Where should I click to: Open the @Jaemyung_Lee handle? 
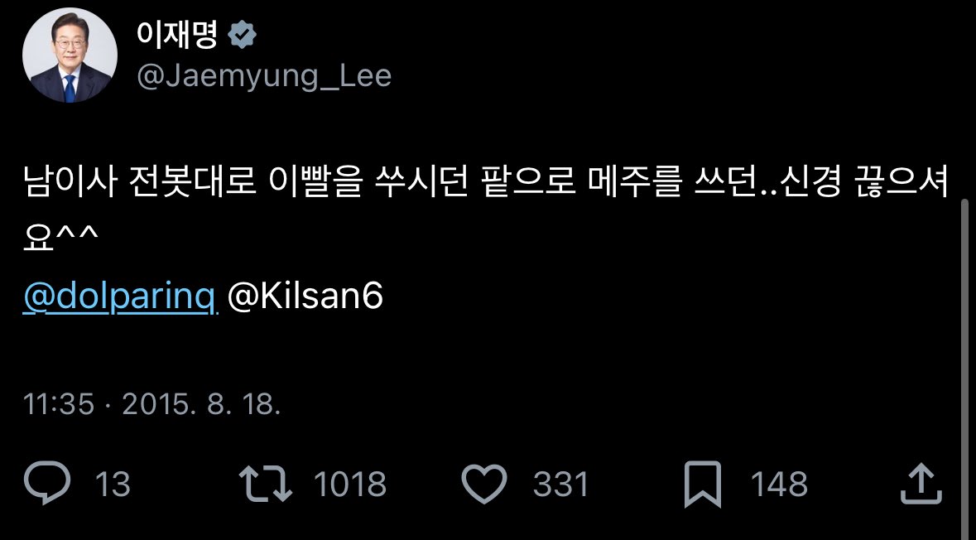[263, 76]
